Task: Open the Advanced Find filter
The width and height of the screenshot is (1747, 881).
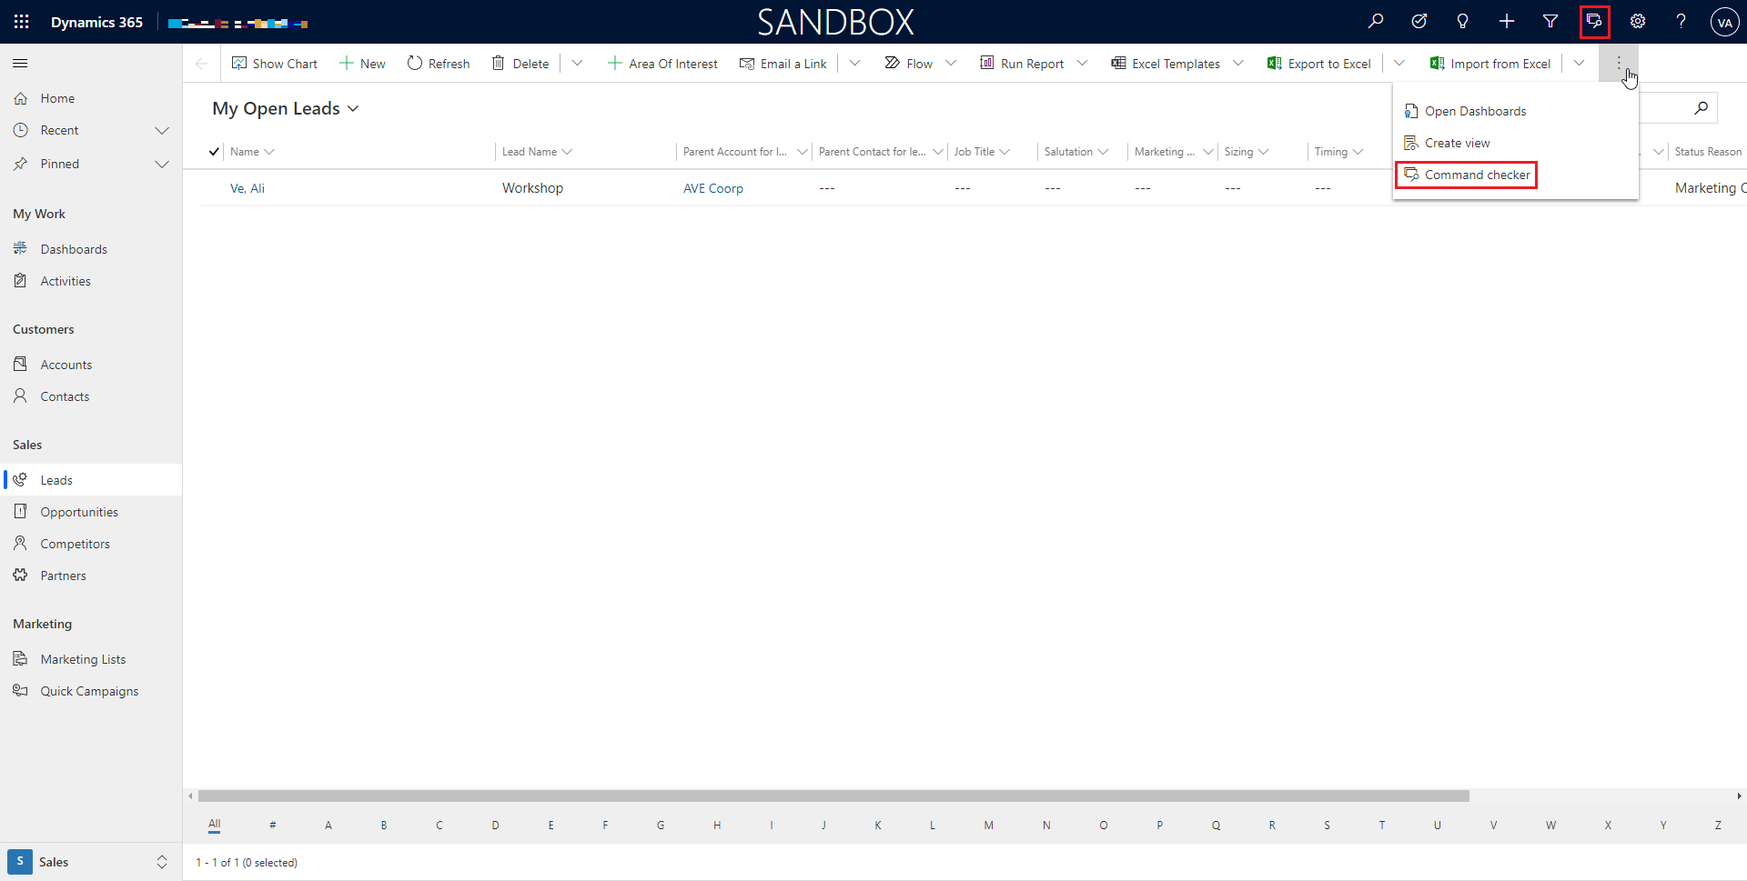Action: point(1550,21)
